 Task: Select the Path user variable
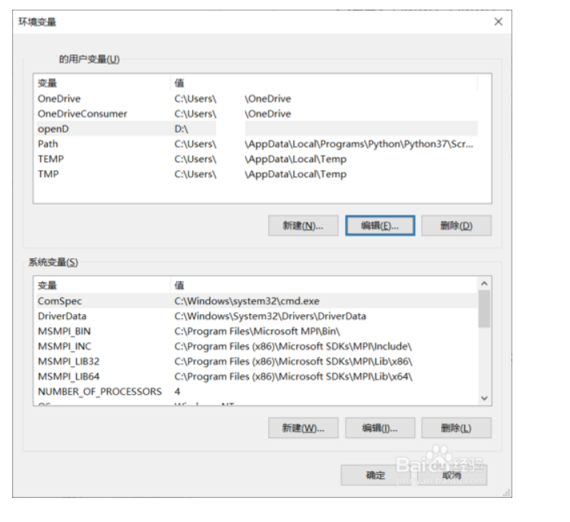click(x=257, y=144)
